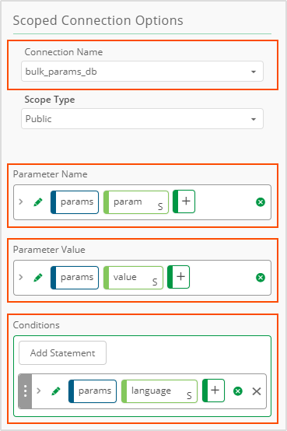Add a segment after value in Parameter Value

(178, 277)
